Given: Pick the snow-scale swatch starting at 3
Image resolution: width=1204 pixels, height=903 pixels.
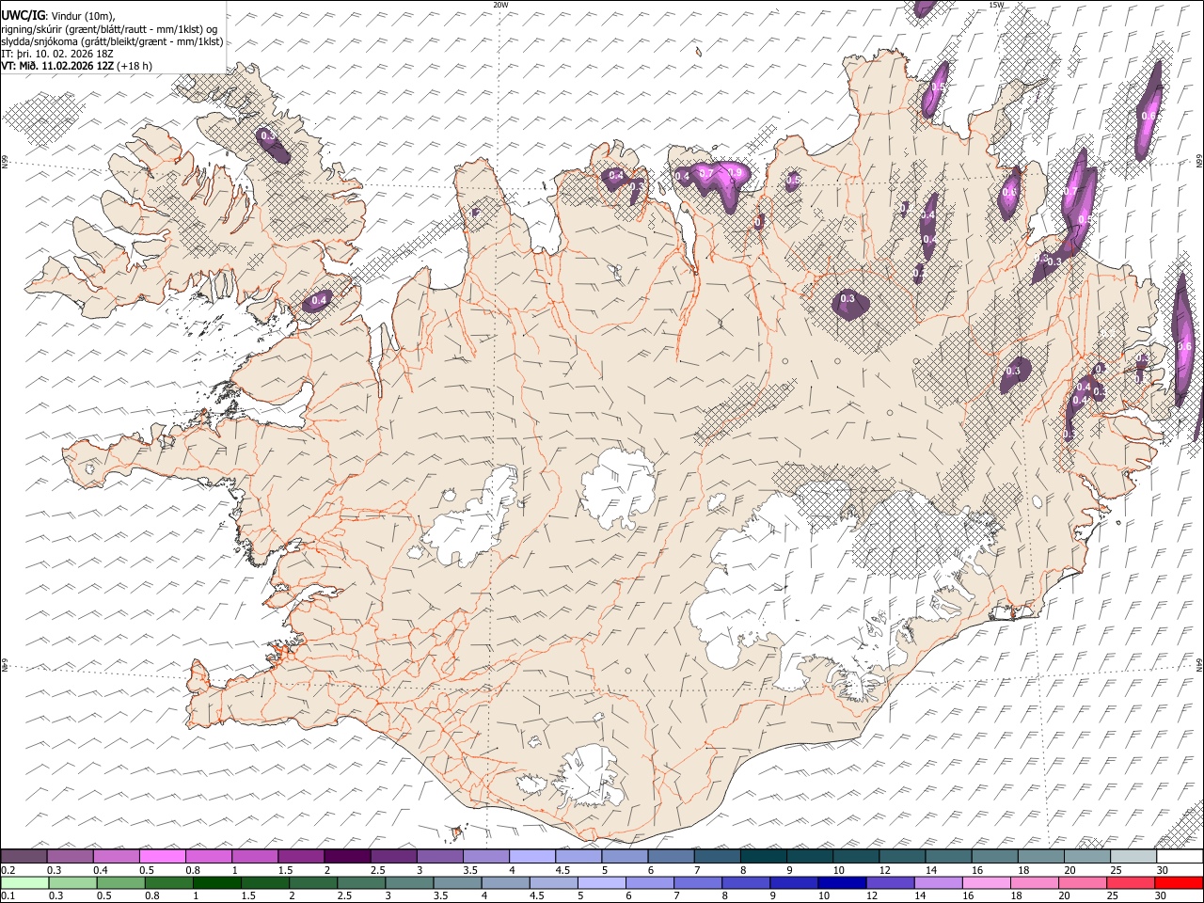Looking at the screenshot, I should 439,857.
